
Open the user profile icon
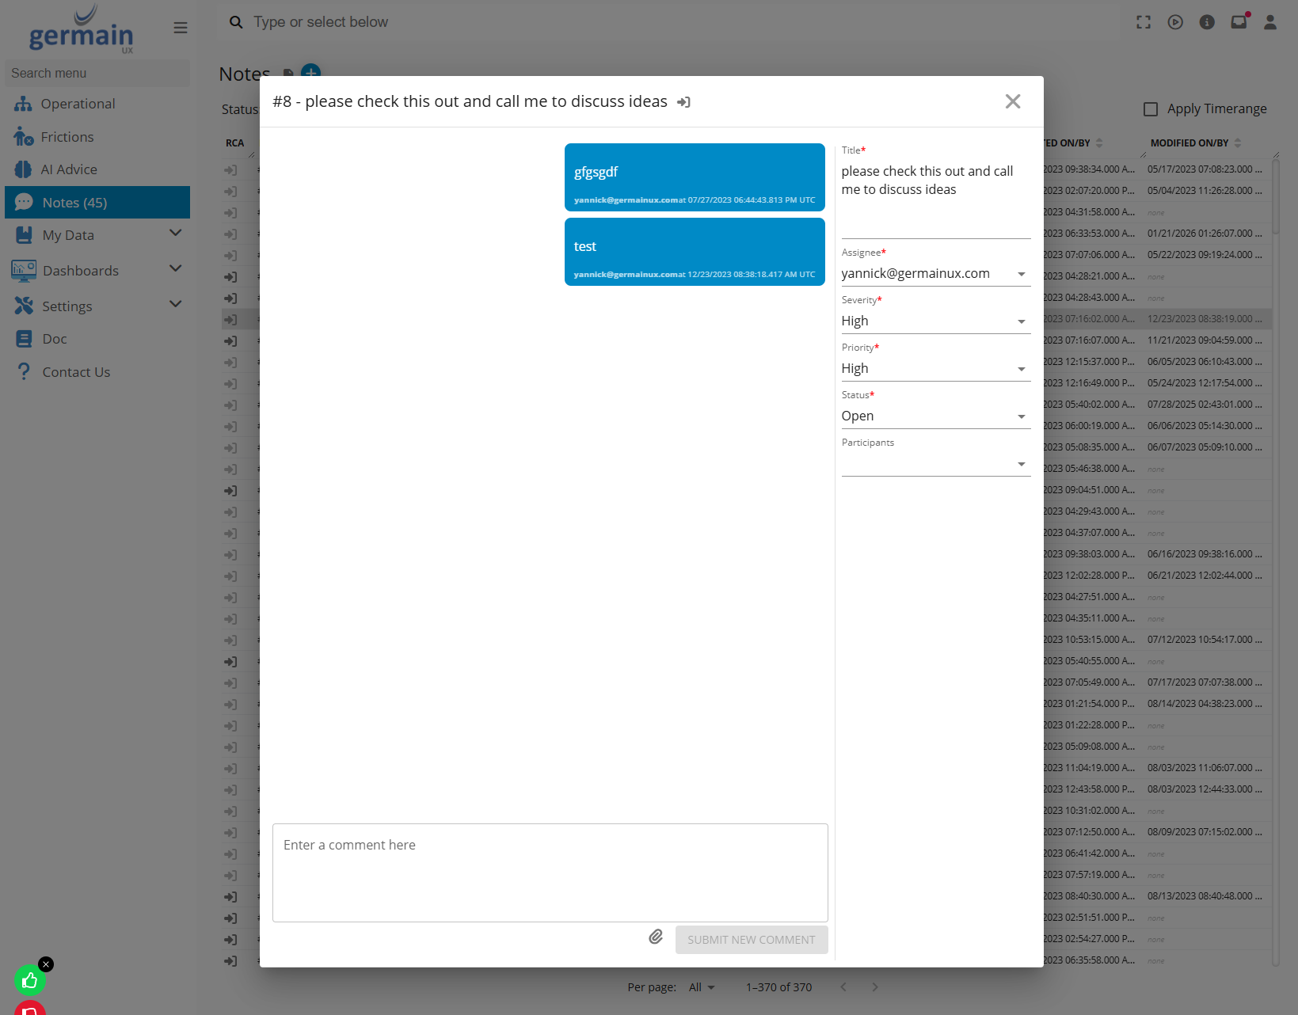pos(1270,22)
